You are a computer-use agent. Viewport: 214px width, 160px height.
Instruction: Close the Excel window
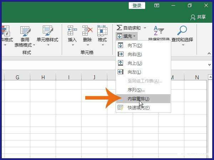206,5
